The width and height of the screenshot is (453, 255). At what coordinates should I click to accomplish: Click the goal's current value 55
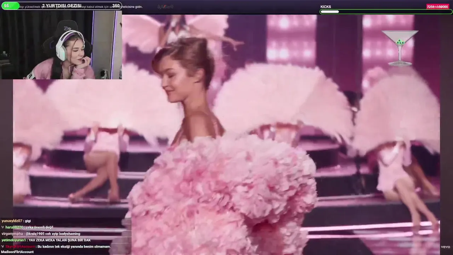click(6, 6)
